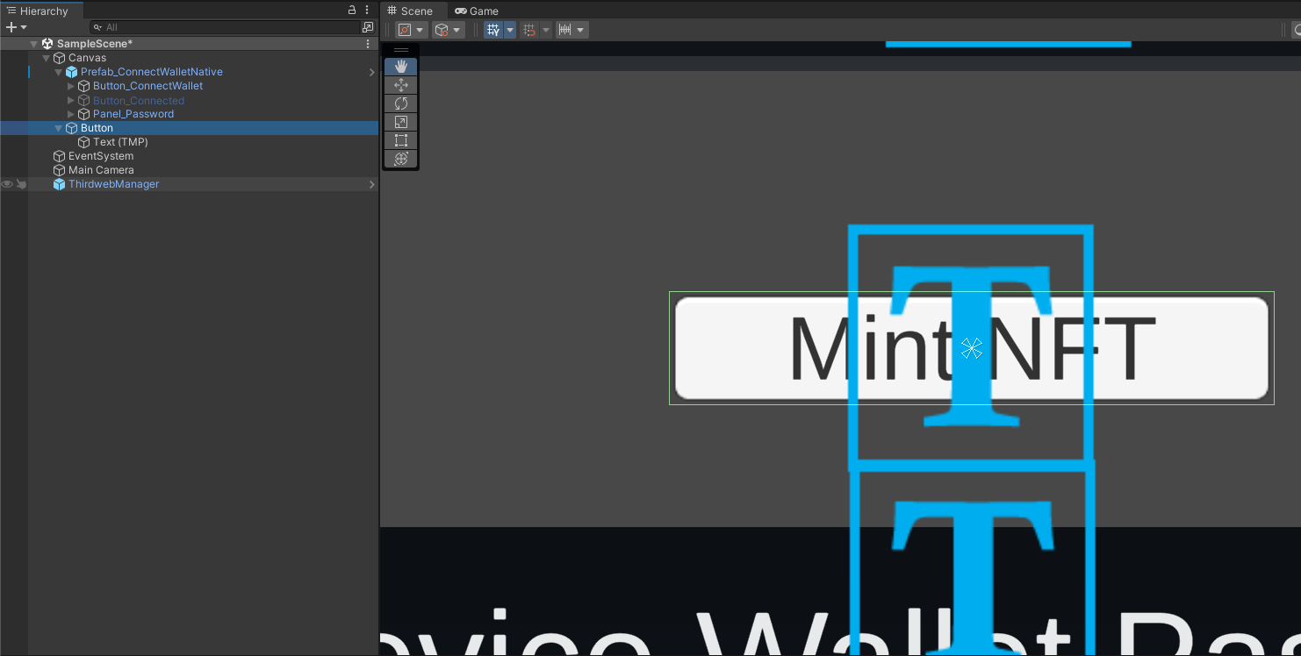The height and width of the screenshot is (656, 1301).
Task: Open the SampleScene context menu dots
Action: [x=368, y=44]
